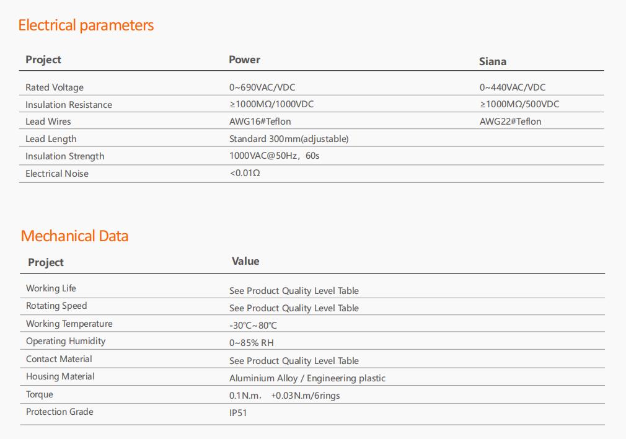Click the 'Lead Length' row label

pos(51,139)
